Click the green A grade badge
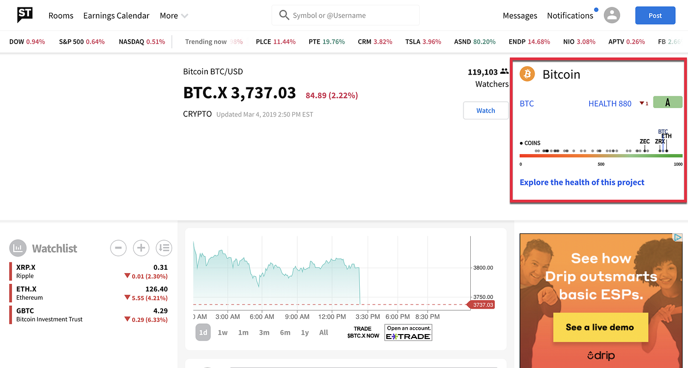The image size is (688, 368). click(x=667, y=102)
